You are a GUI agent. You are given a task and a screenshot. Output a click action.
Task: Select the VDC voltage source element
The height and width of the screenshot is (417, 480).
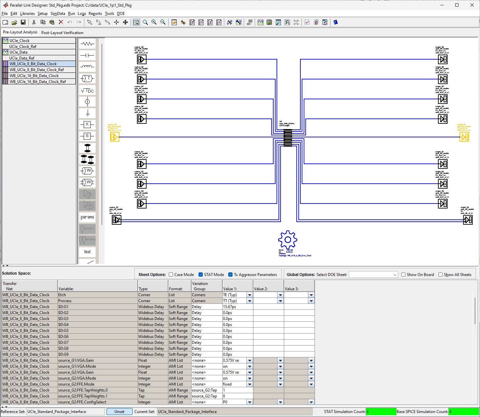87,91
